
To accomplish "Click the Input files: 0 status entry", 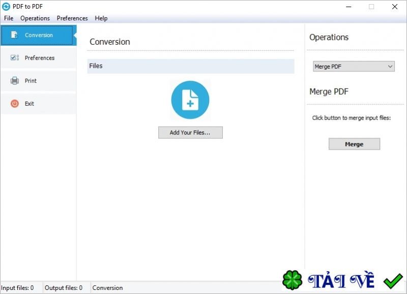I will 17,288.
